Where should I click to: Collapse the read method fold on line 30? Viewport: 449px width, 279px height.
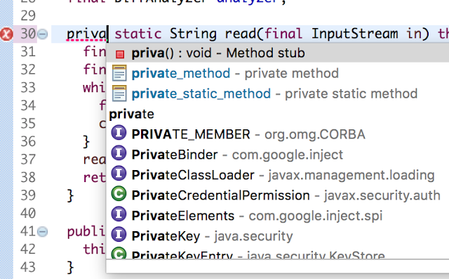[x=43, y=34]
